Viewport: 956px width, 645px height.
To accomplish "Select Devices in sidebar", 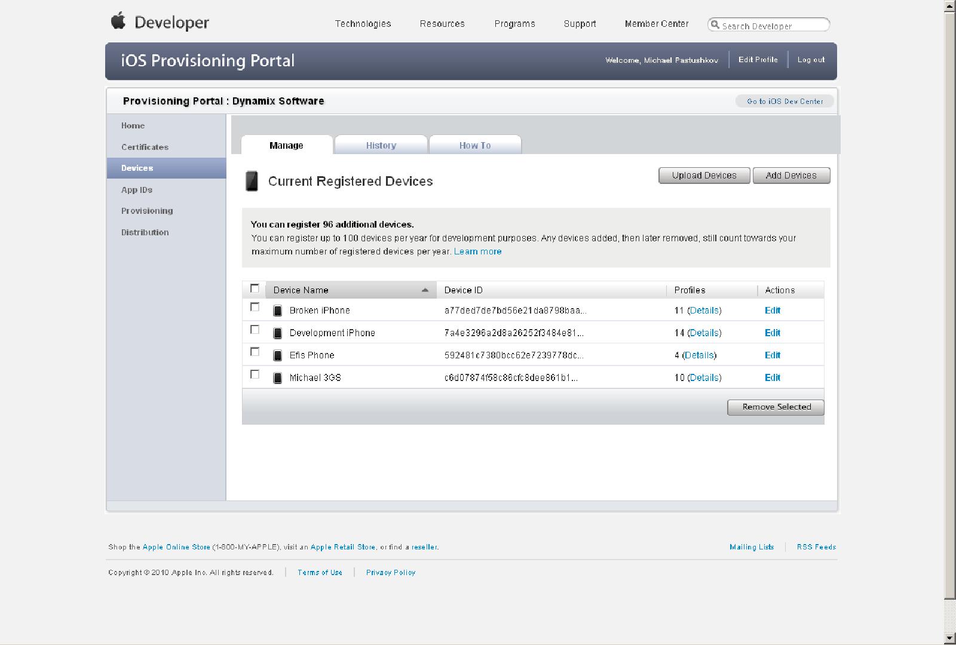I will click(x=167, y=168).
